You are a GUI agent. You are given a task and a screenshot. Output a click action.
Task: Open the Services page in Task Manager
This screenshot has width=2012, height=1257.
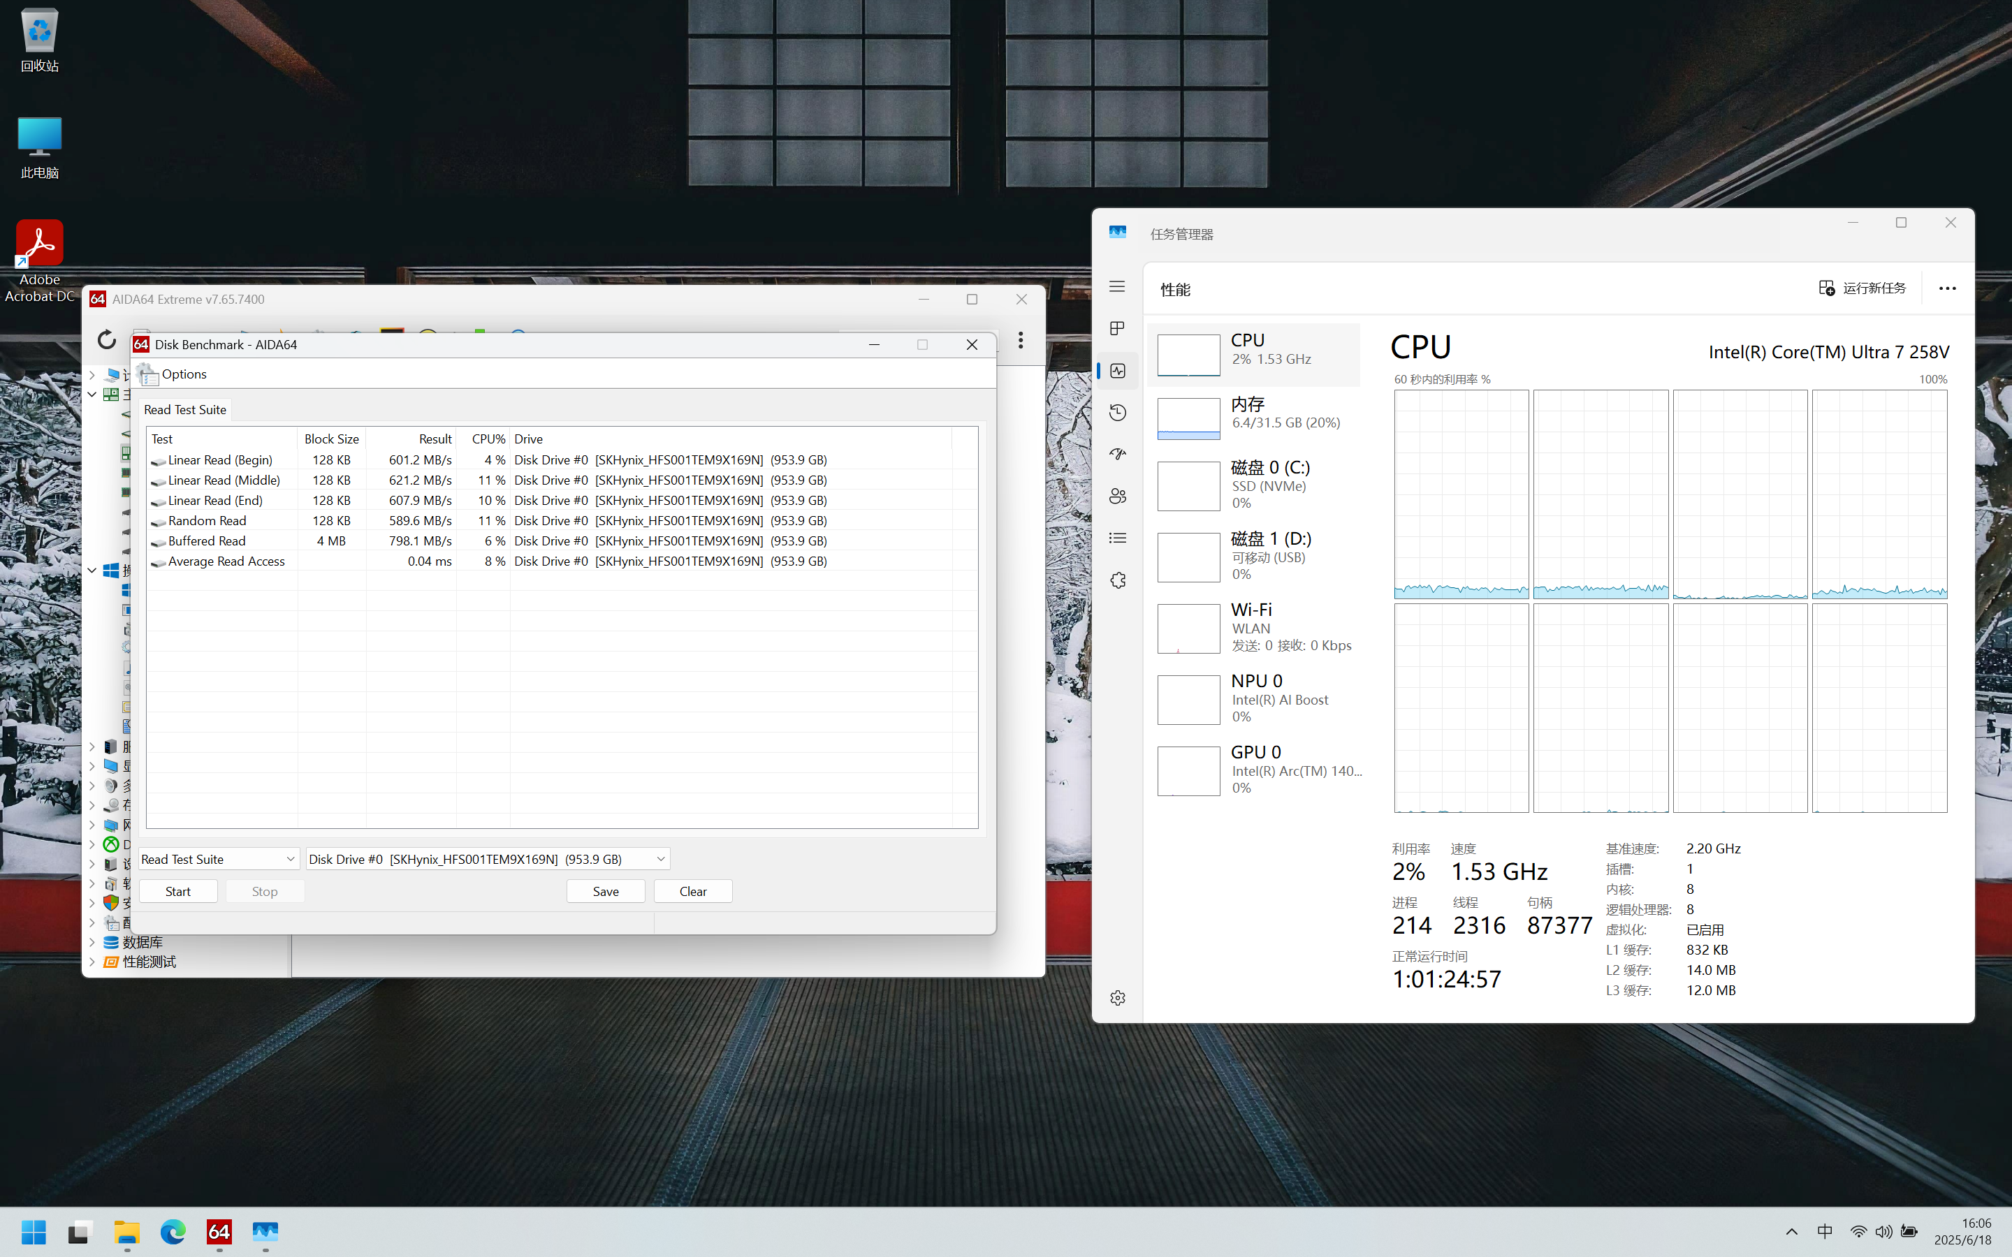tap(1116, 580)
